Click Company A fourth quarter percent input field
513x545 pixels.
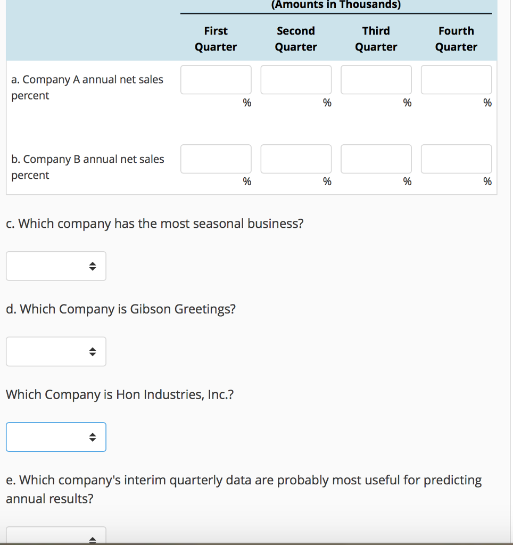[456, 79]
